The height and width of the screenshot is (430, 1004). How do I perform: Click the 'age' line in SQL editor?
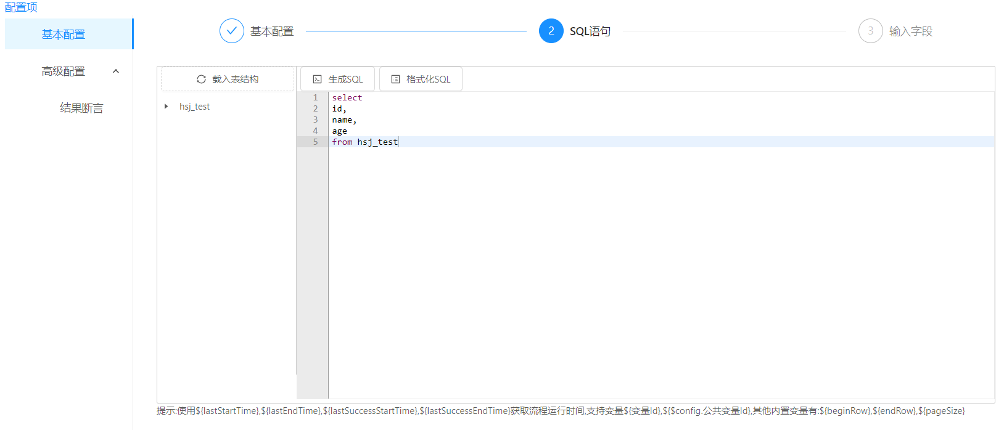point(340,131)
